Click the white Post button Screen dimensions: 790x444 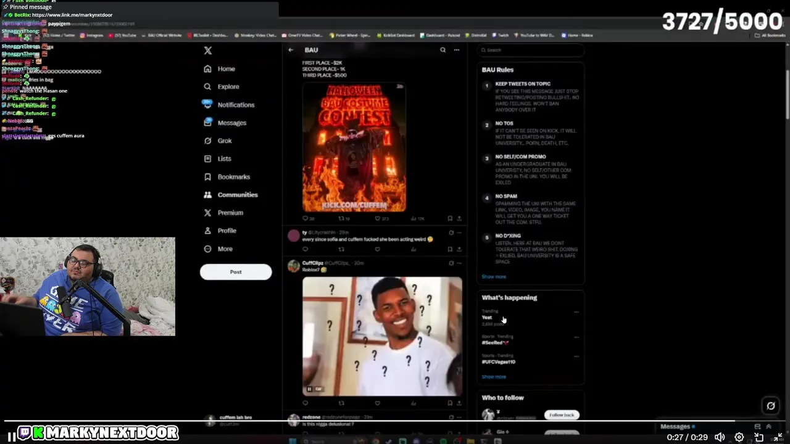236,272
